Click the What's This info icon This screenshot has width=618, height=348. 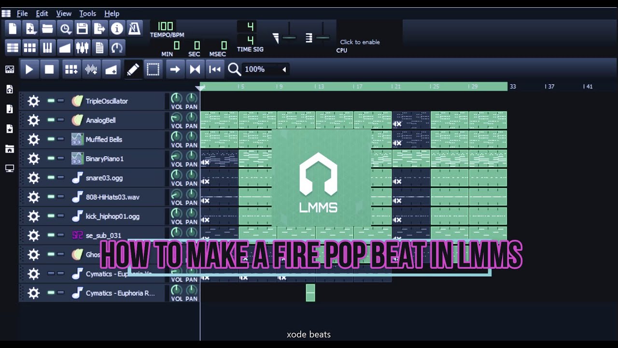(x=117, y=29)
